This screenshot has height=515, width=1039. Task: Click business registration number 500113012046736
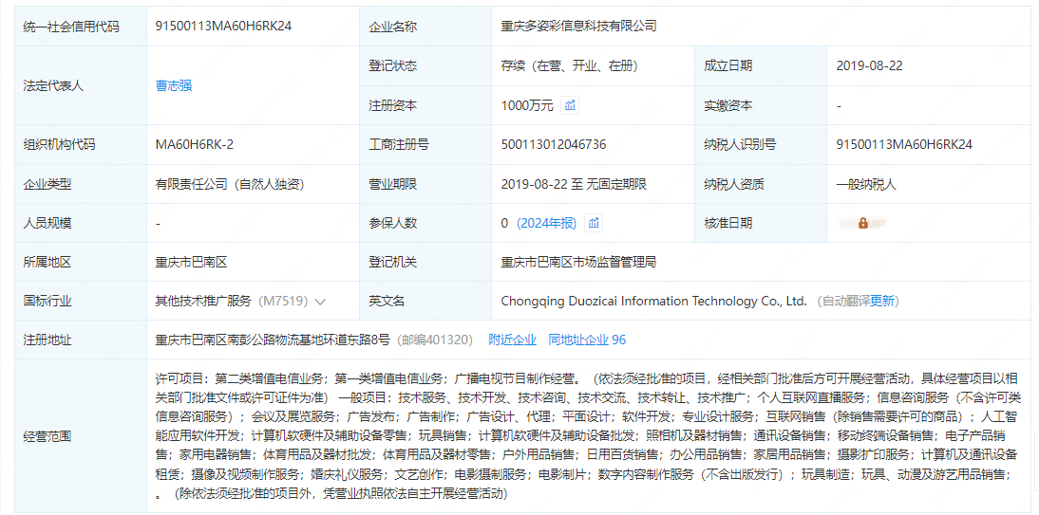[553, 145]
